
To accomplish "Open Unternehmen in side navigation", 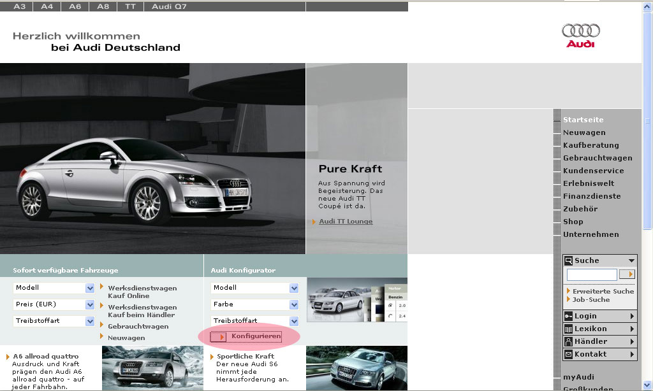I will click(x=591, y=234).
